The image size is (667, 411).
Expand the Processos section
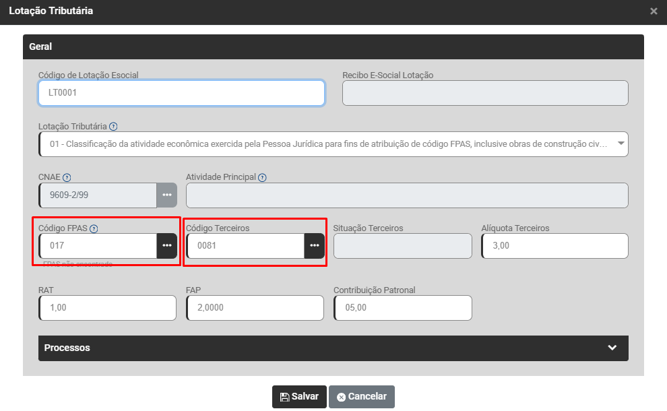point(333,348)
